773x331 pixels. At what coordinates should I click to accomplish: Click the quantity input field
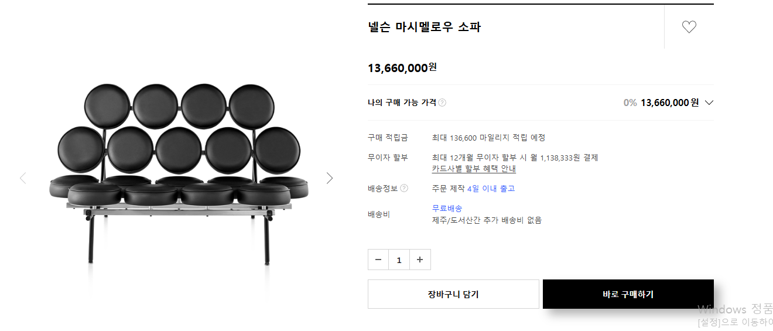[x=399, y=260]
